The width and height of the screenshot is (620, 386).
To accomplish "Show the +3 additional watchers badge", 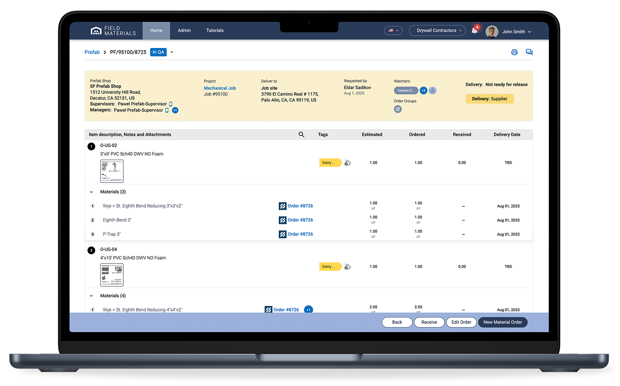I will (423, 91).
